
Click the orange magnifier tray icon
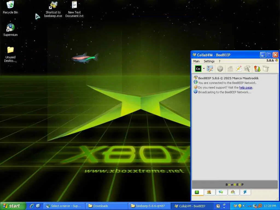point(260,206)
